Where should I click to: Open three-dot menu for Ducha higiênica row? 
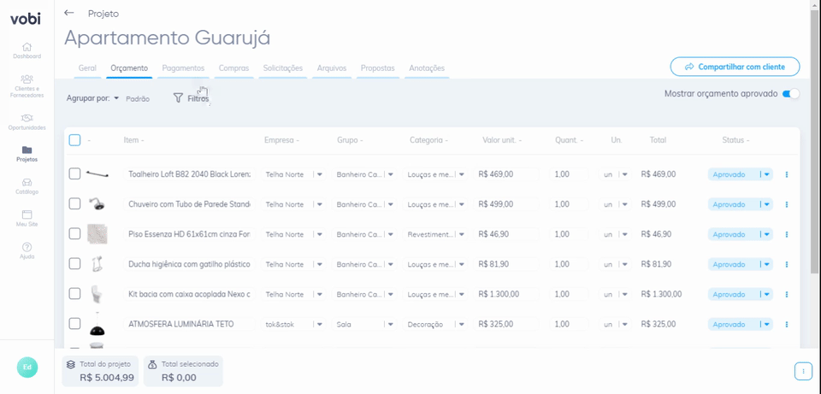(787, 264)
